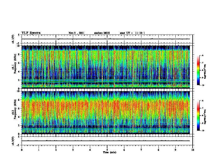Click time axis tick label "6"
The image size is (217, 168).
(124, 150)
